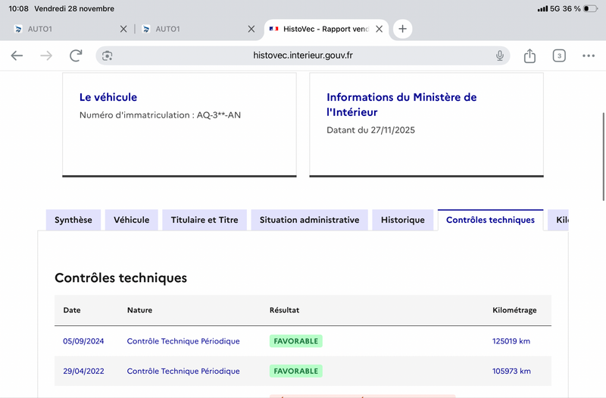
Task: Close the first AUTO1 tab
Action: (123, 30)
